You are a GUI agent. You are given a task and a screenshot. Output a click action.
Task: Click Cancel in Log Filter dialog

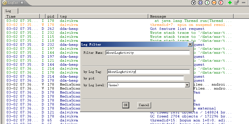[144, 105]
